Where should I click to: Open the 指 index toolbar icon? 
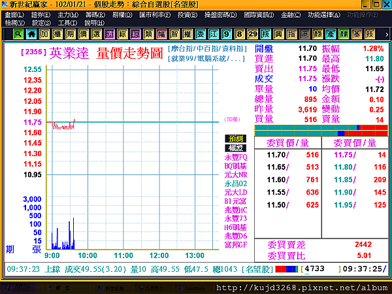coord(291,34)
